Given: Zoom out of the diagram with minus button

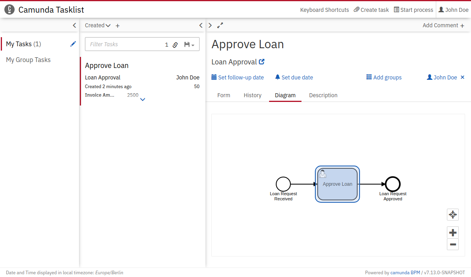Looking at the screenshot, I should [x=453, y=245].
